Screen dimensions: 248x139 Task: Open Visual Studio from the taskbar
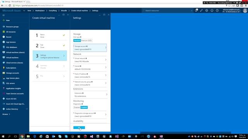(91, 136)
